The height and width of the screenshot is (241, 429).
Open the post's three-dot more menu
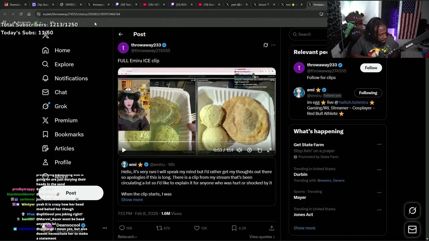click(x=273, y=45)
